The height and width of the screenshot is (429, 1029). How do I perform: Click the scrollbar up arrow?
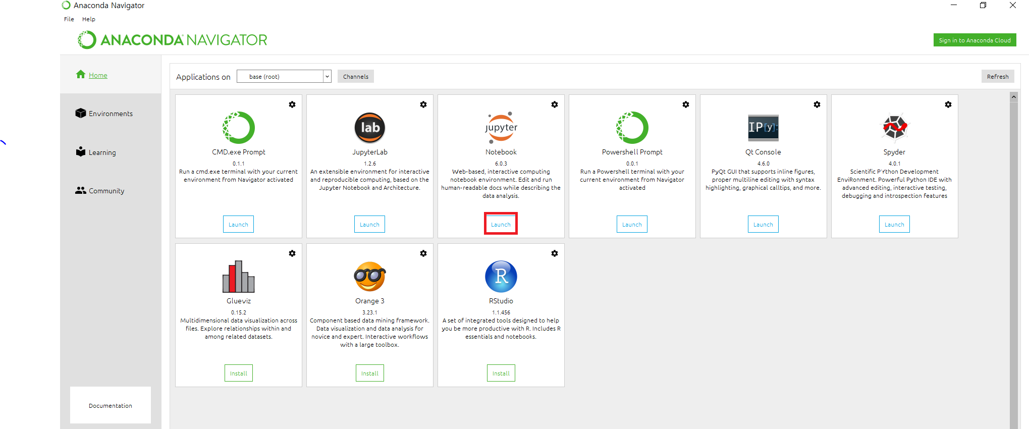(x=1014, y=96)
